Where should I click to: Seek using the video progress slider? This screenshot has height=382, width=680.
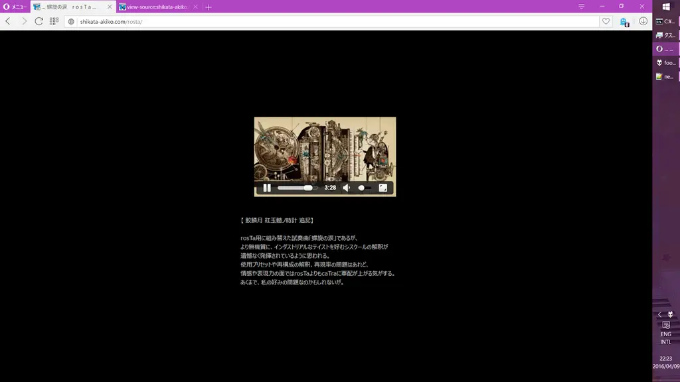(297, 188)
